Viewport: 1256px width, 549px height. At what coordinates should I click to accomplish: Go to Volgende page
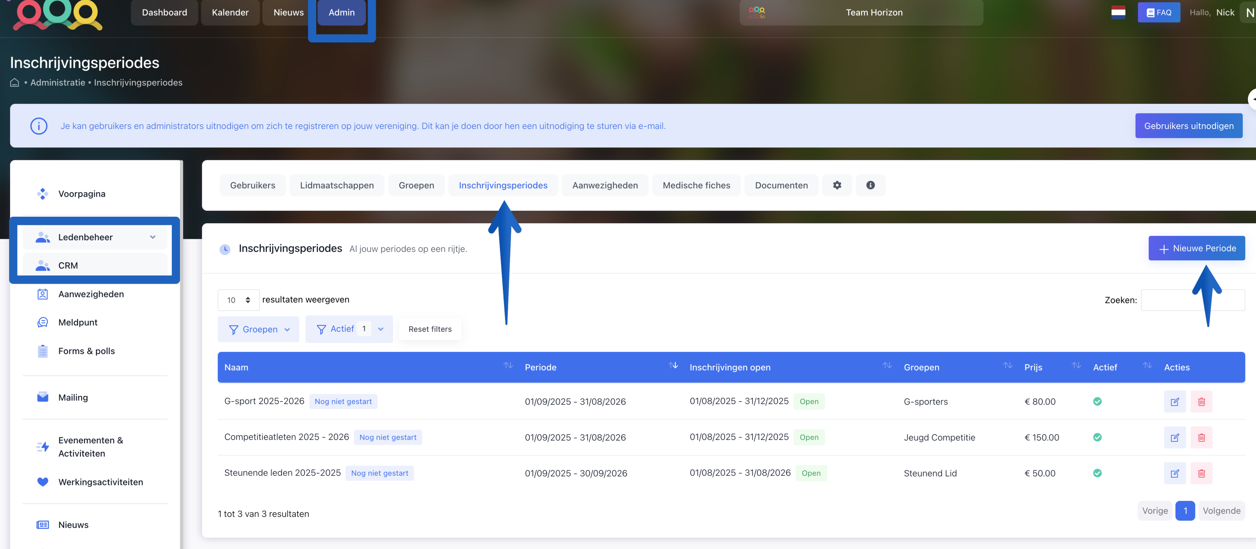point(1221,511)
